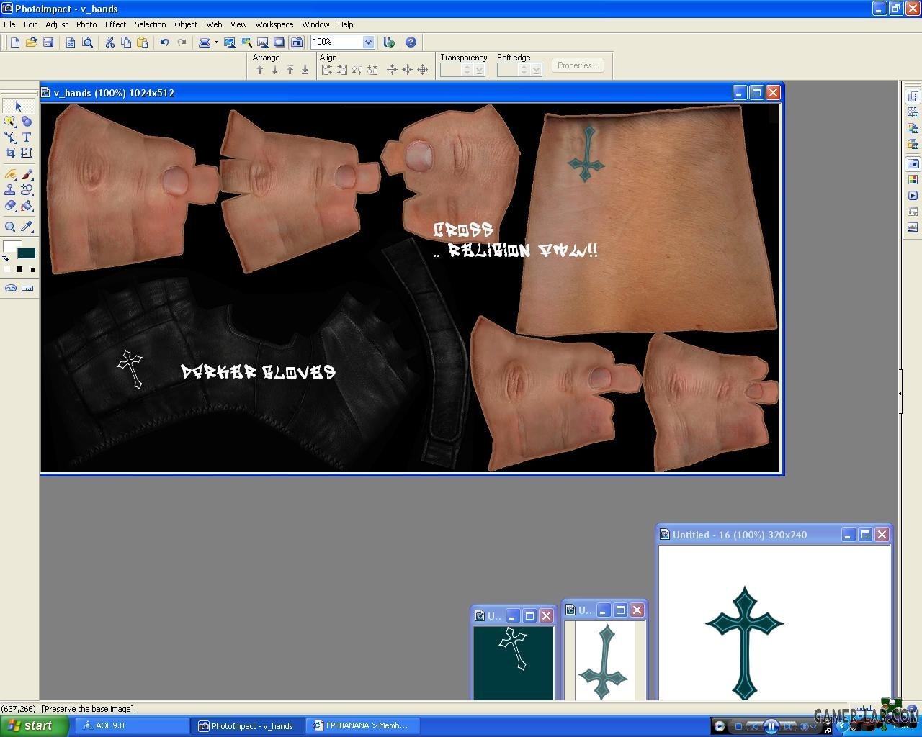Choose the Eraser tool
This screenshot has height=737, width=922.
[x=10, y=206]
